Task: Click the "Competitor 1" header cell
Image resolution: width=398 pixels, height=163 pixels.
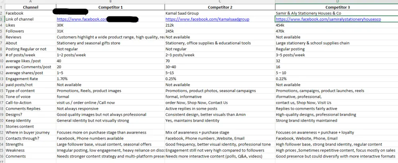Action: pos(110,7)
